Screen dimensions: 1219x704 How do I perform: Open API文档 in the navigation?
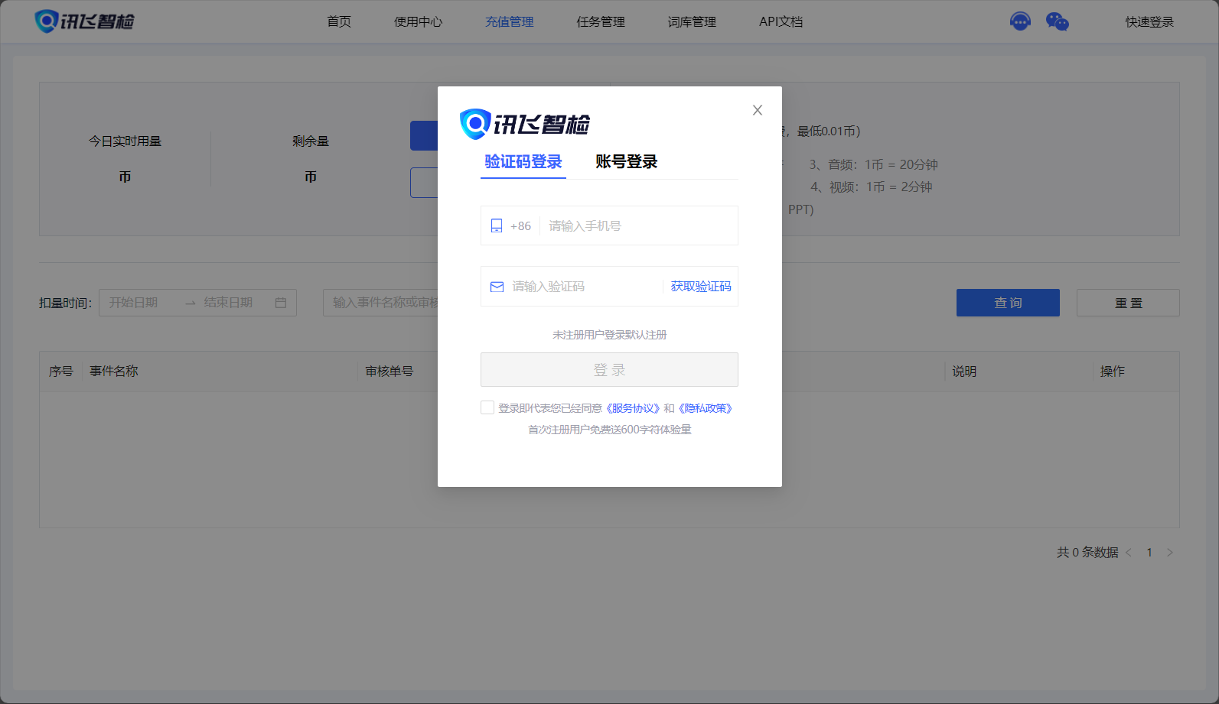tap(781, 21)
